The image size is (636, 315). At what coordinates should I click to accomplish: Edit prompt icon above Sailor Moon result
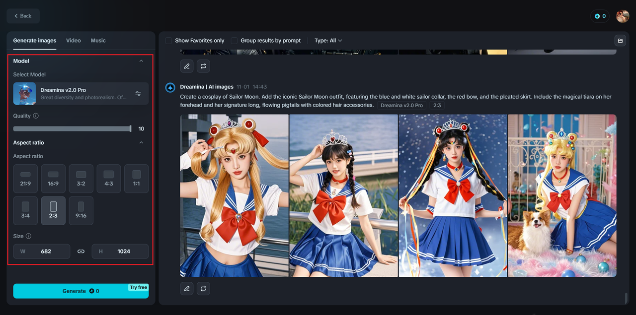pyautogui.click(x=187, y=66)
